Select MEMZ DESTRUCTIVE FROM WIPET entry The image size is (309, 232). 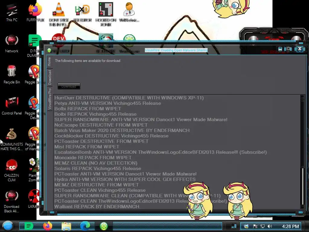[97, 185]
